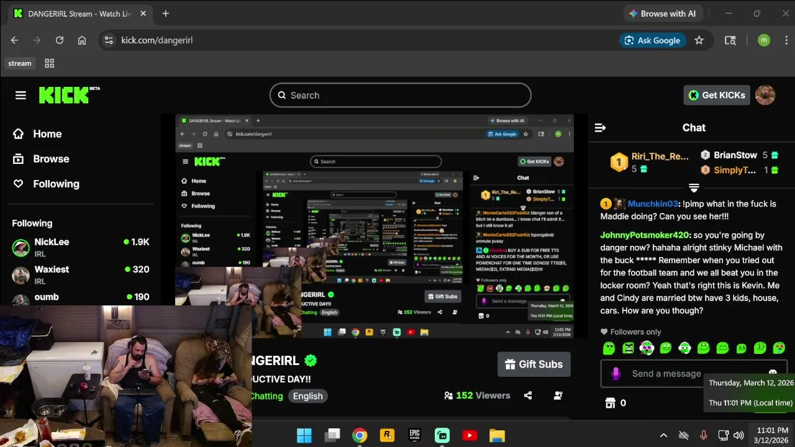Viewport: 795px width, 447px height.
Task: Click the live stream video player
Action: click(374, 226)
